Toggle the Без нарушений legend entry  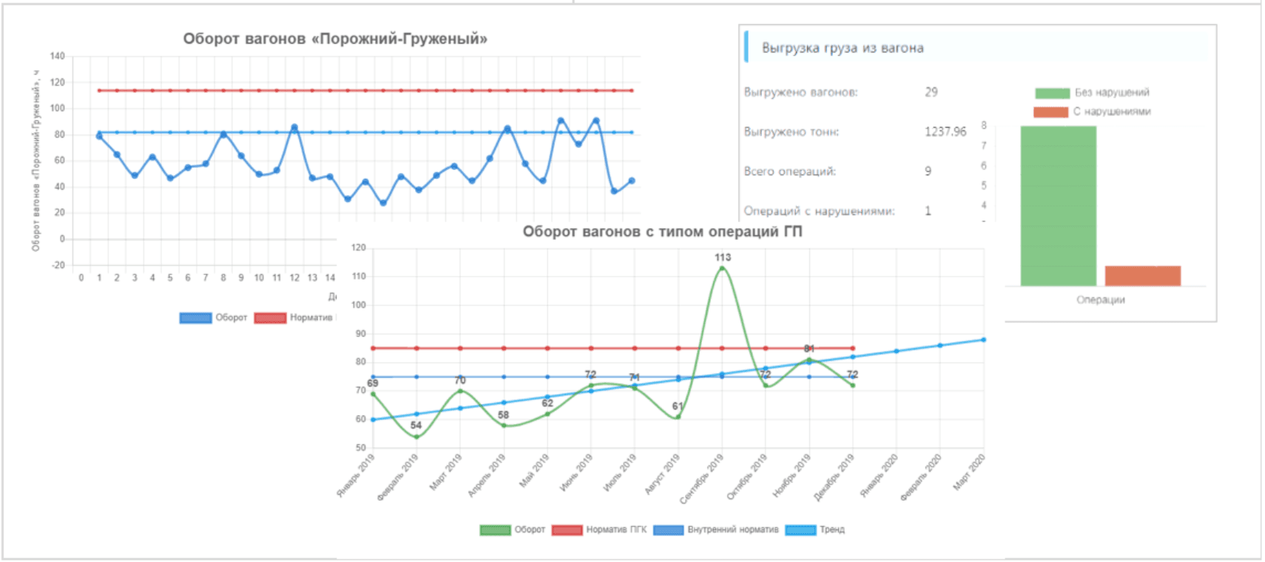click(x=1092, y=92)
